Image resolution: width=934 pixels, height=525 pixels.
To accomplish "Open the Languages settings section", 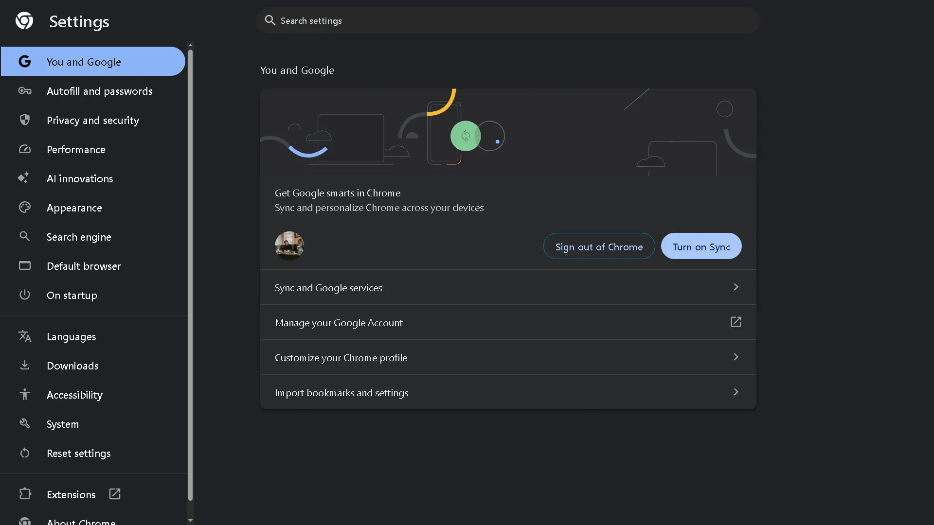I will (72, 336).
